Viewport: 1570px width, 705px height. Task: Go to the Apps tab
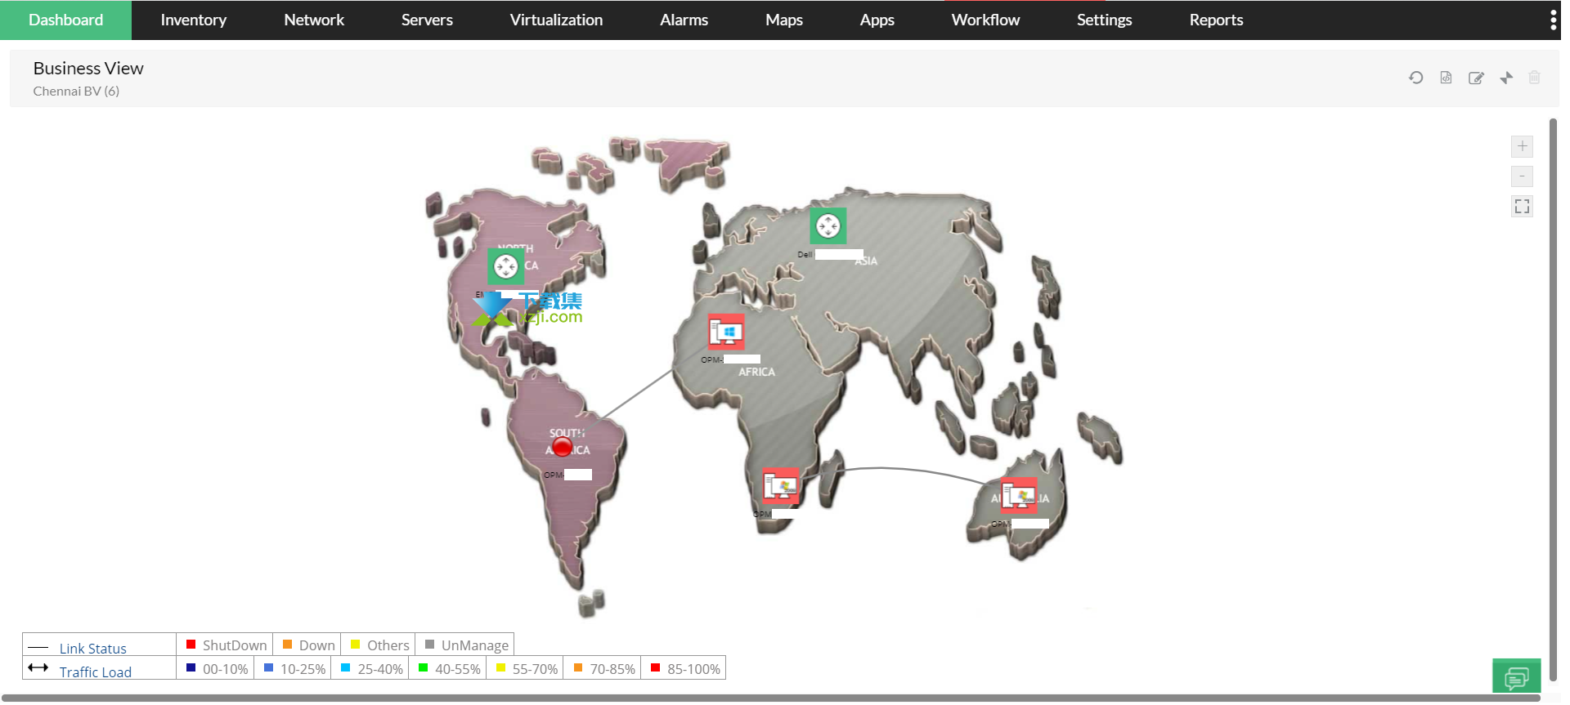coord(877,20)
